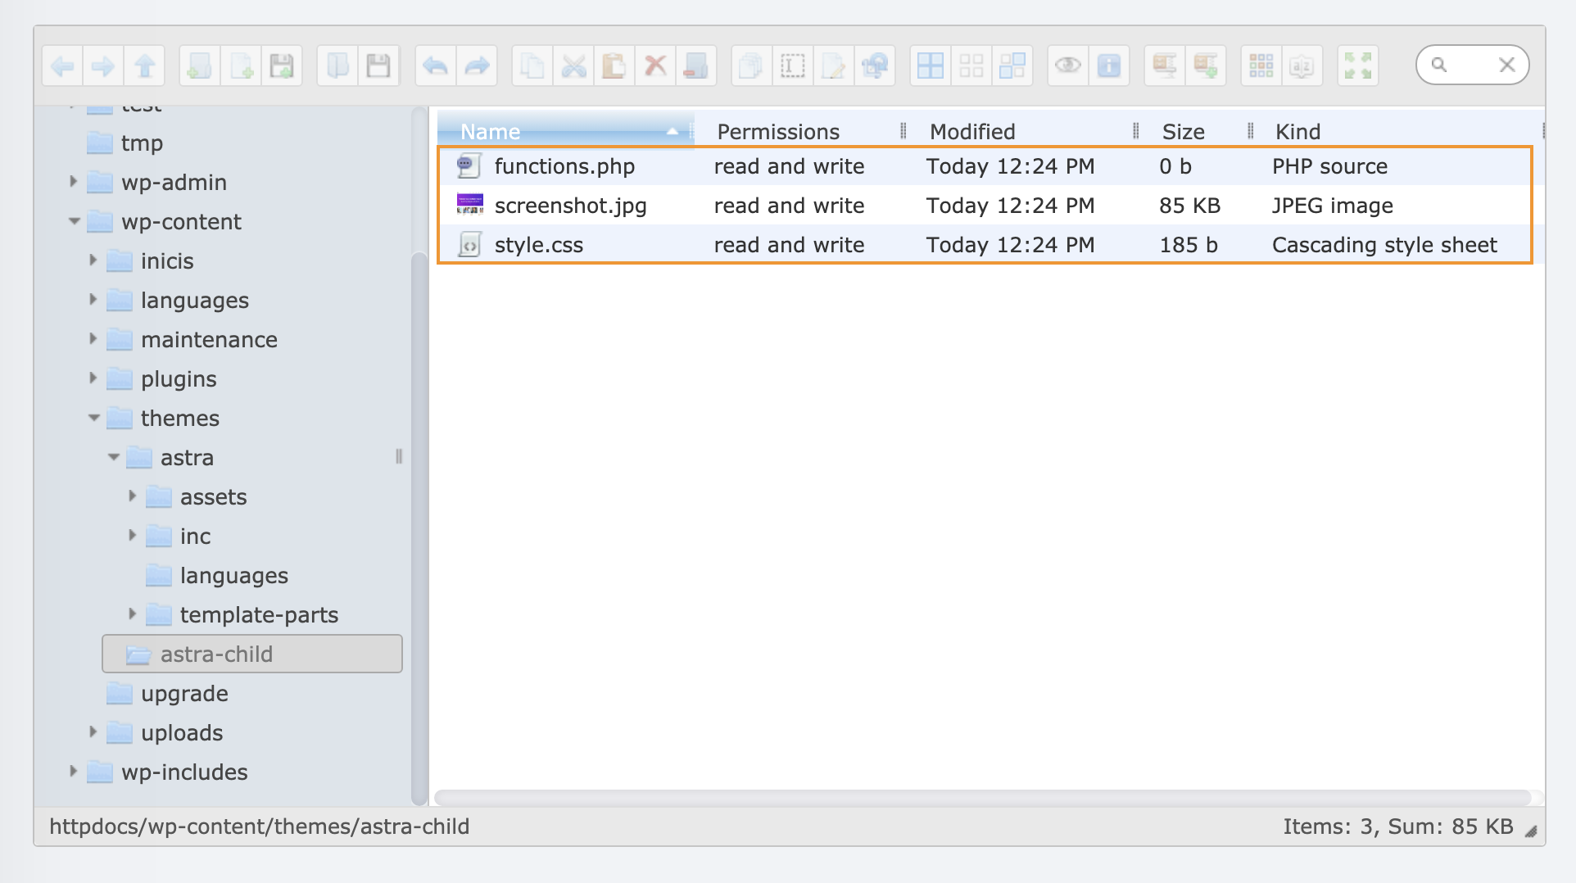Expand the wp-admin folder
The image size is (1576, 883).
(73, 182)
